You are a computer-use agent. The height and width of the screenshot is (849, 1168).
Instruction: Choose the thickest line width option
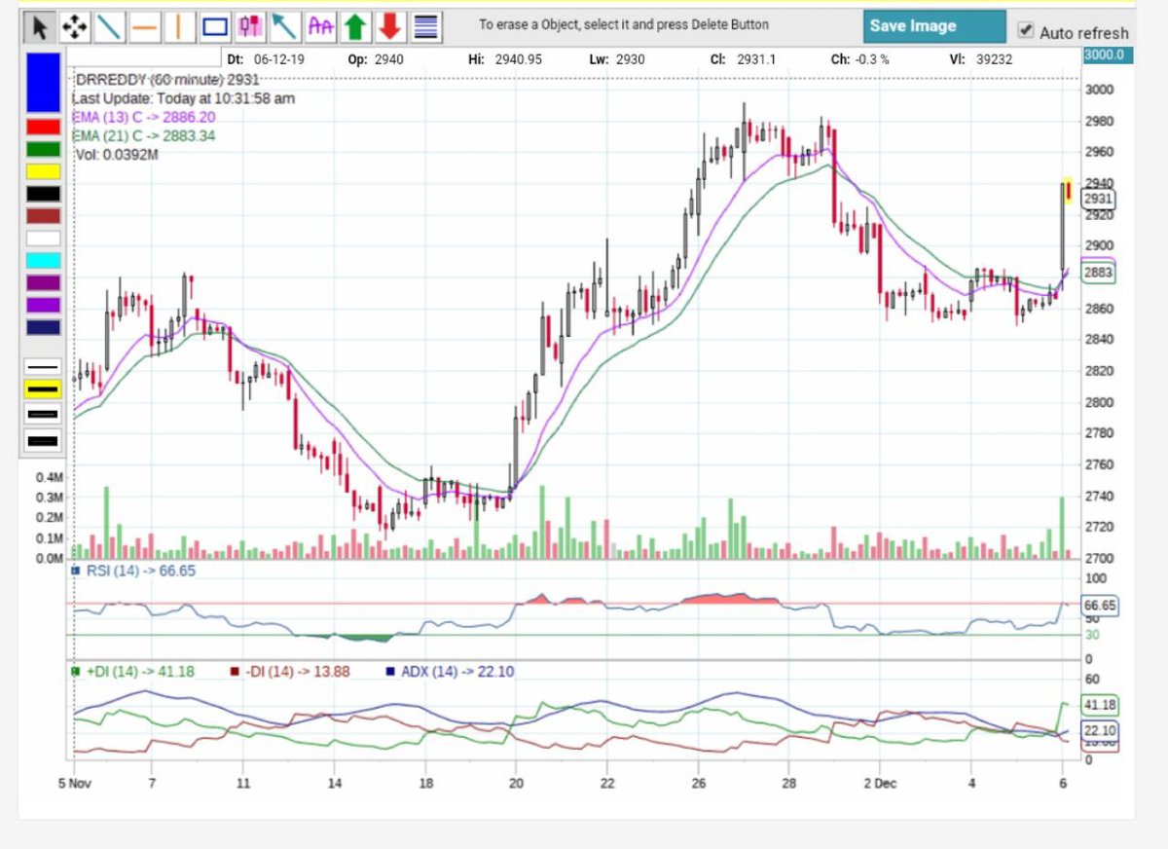(x=44, y=441)
